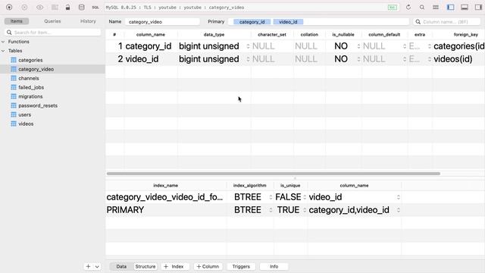Click the table icon beside users

14,115
